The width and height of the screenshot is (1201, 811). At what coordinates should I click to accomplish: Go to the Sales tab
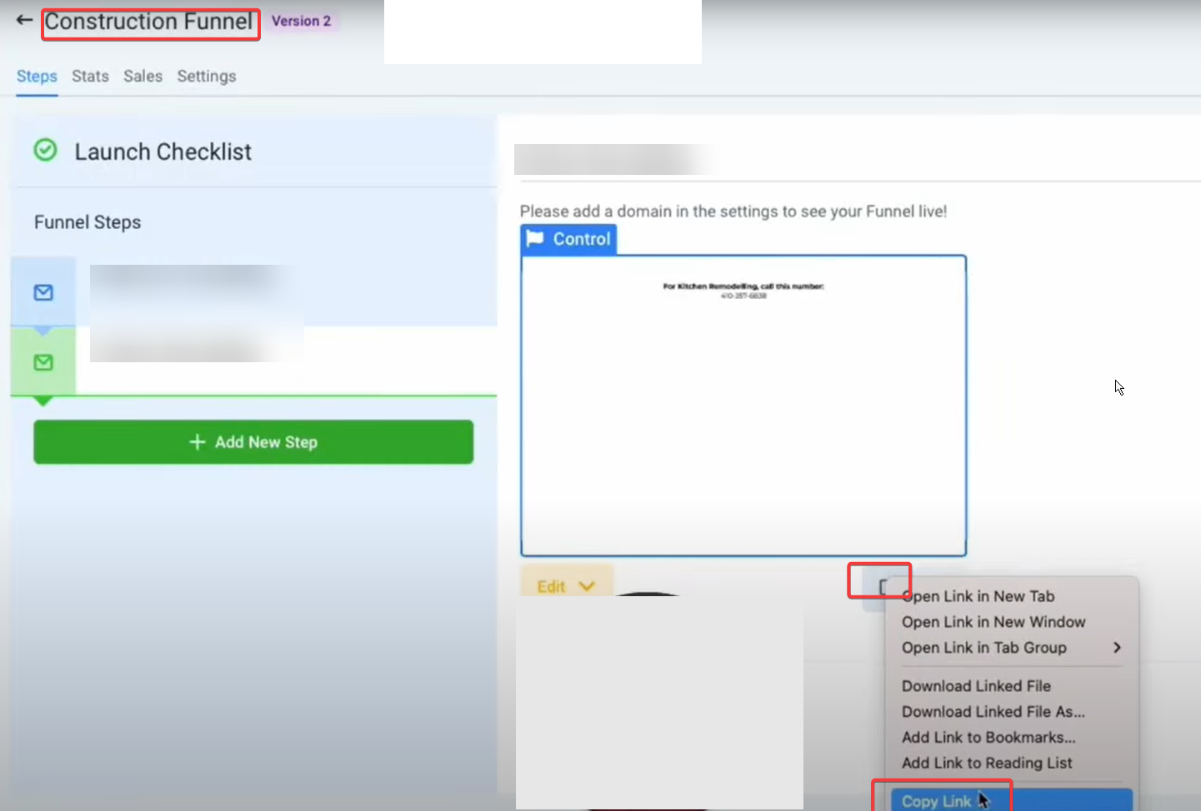point(143,76)
